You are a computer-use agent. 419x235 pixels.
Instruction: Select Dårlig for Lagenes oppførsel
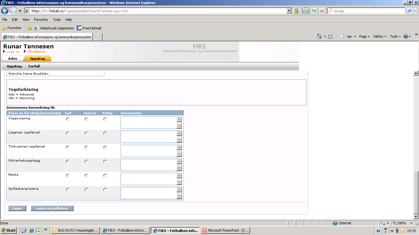click(105, 133)
